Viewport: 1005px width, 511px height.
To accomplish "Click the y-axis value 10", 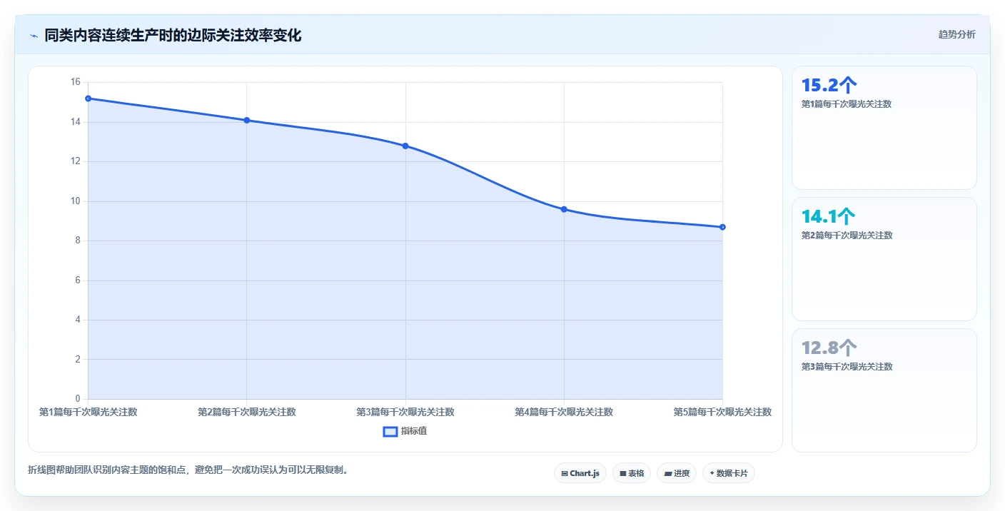I will click(76, 201).
